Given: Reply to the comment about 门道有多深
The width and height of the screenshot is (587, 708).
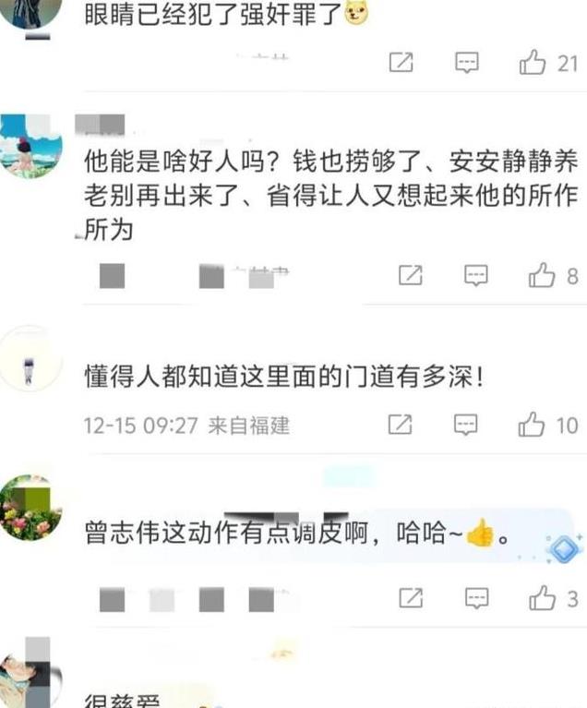Looking at the screenshot, I should point(465,425).
